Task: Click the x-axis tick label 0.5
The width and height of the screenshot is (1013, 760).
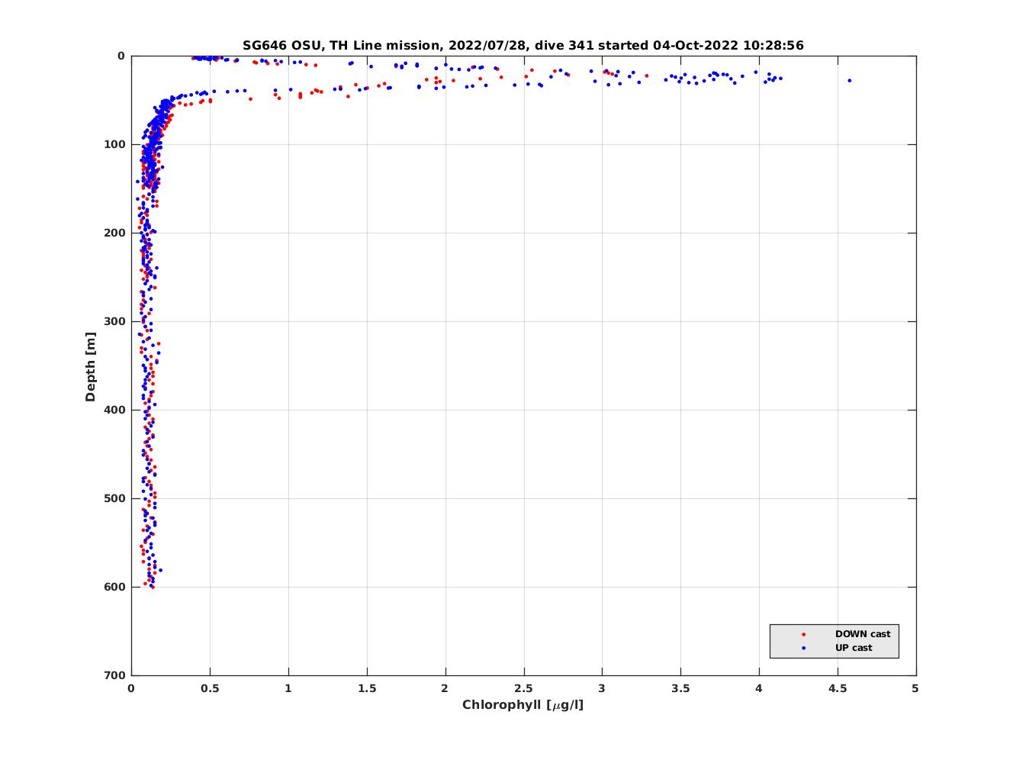Action: pos(210,688)
